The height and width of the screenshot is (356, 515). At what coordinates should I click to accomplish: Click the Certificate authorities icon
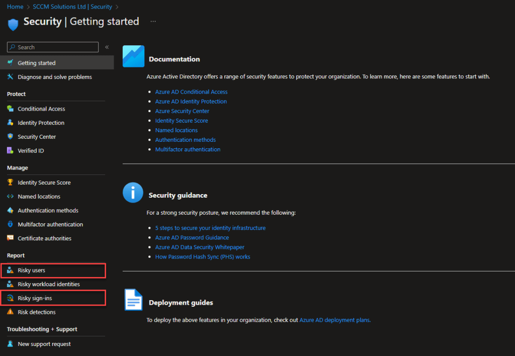pos(10,238)
